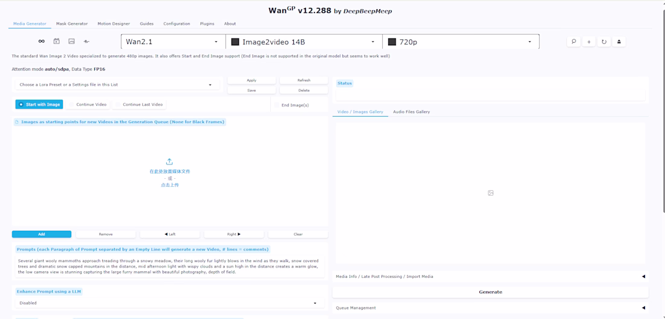Open the Plugins tab
This screenshot has height=319, width=665.
point(207,24)
